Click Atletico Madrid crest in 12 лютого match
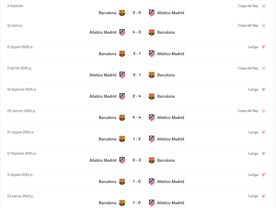This screenshot has height=208, width=276. tap(122, 32)
